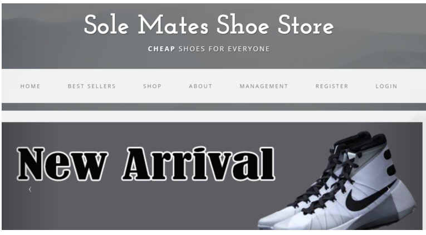Screen dimensions: 426x235
Task: Open the Home navigation link
Action: click(30, 86)
